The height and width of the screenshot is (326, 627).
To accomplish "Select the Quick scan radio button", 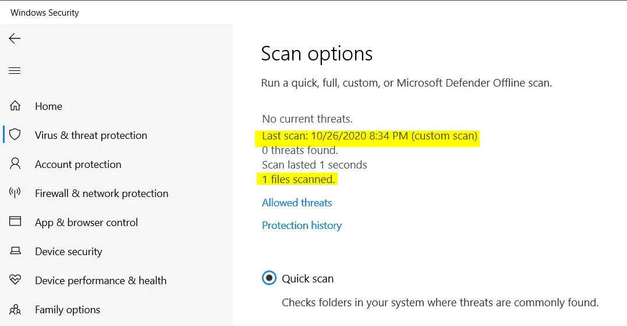I will point(268,278).
